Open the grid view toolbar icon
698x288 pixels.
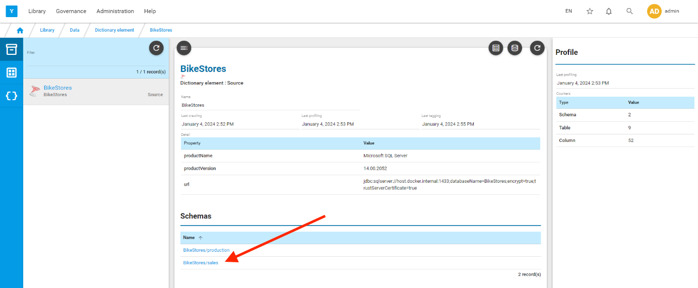(496, 48)
